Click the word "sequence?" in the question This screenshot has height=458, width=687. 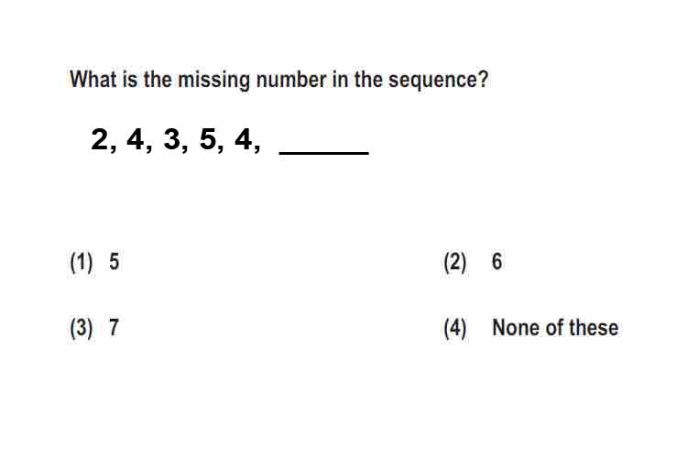tap(438, 81)
